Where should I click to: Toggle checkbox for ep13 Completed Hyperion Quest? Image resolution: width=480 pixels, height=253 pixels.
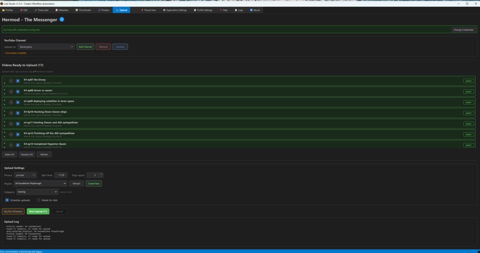tap(18, 145)
